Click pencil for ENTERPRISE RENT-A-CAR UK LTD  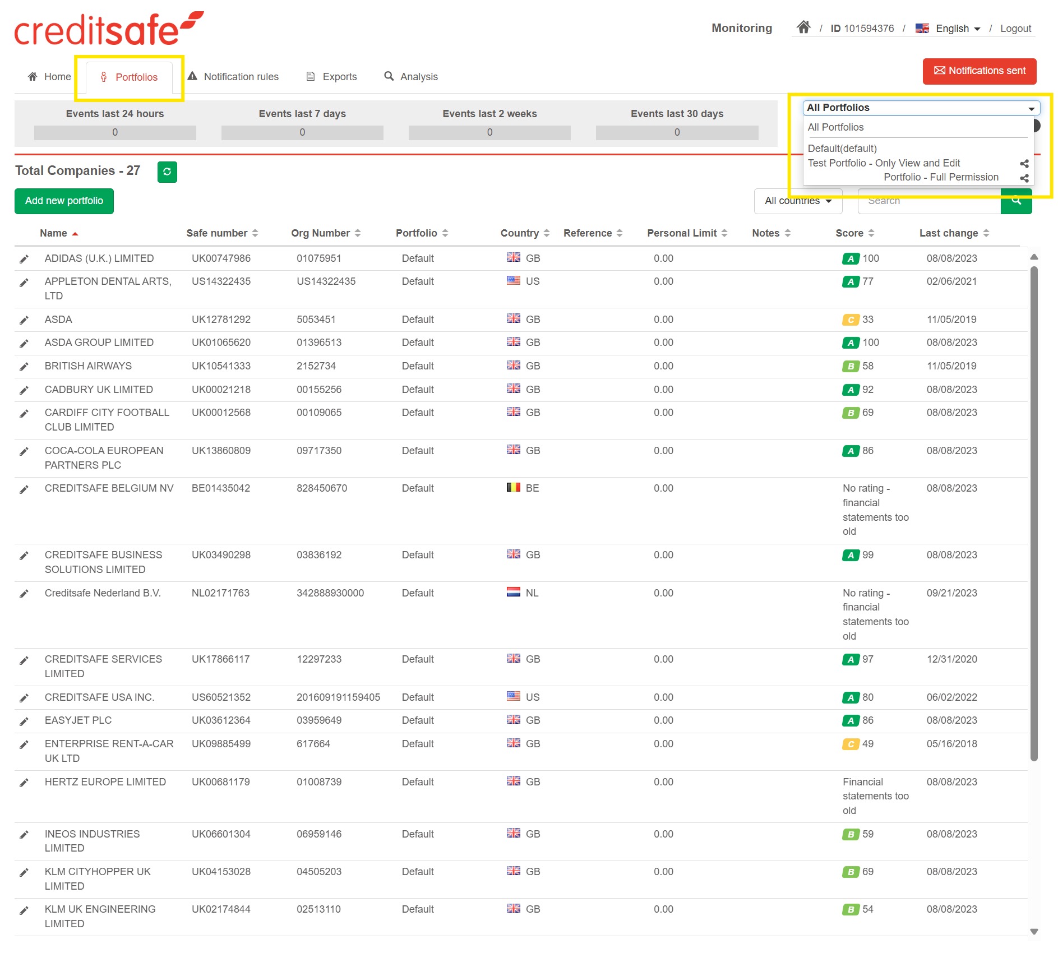pos(24,744)
